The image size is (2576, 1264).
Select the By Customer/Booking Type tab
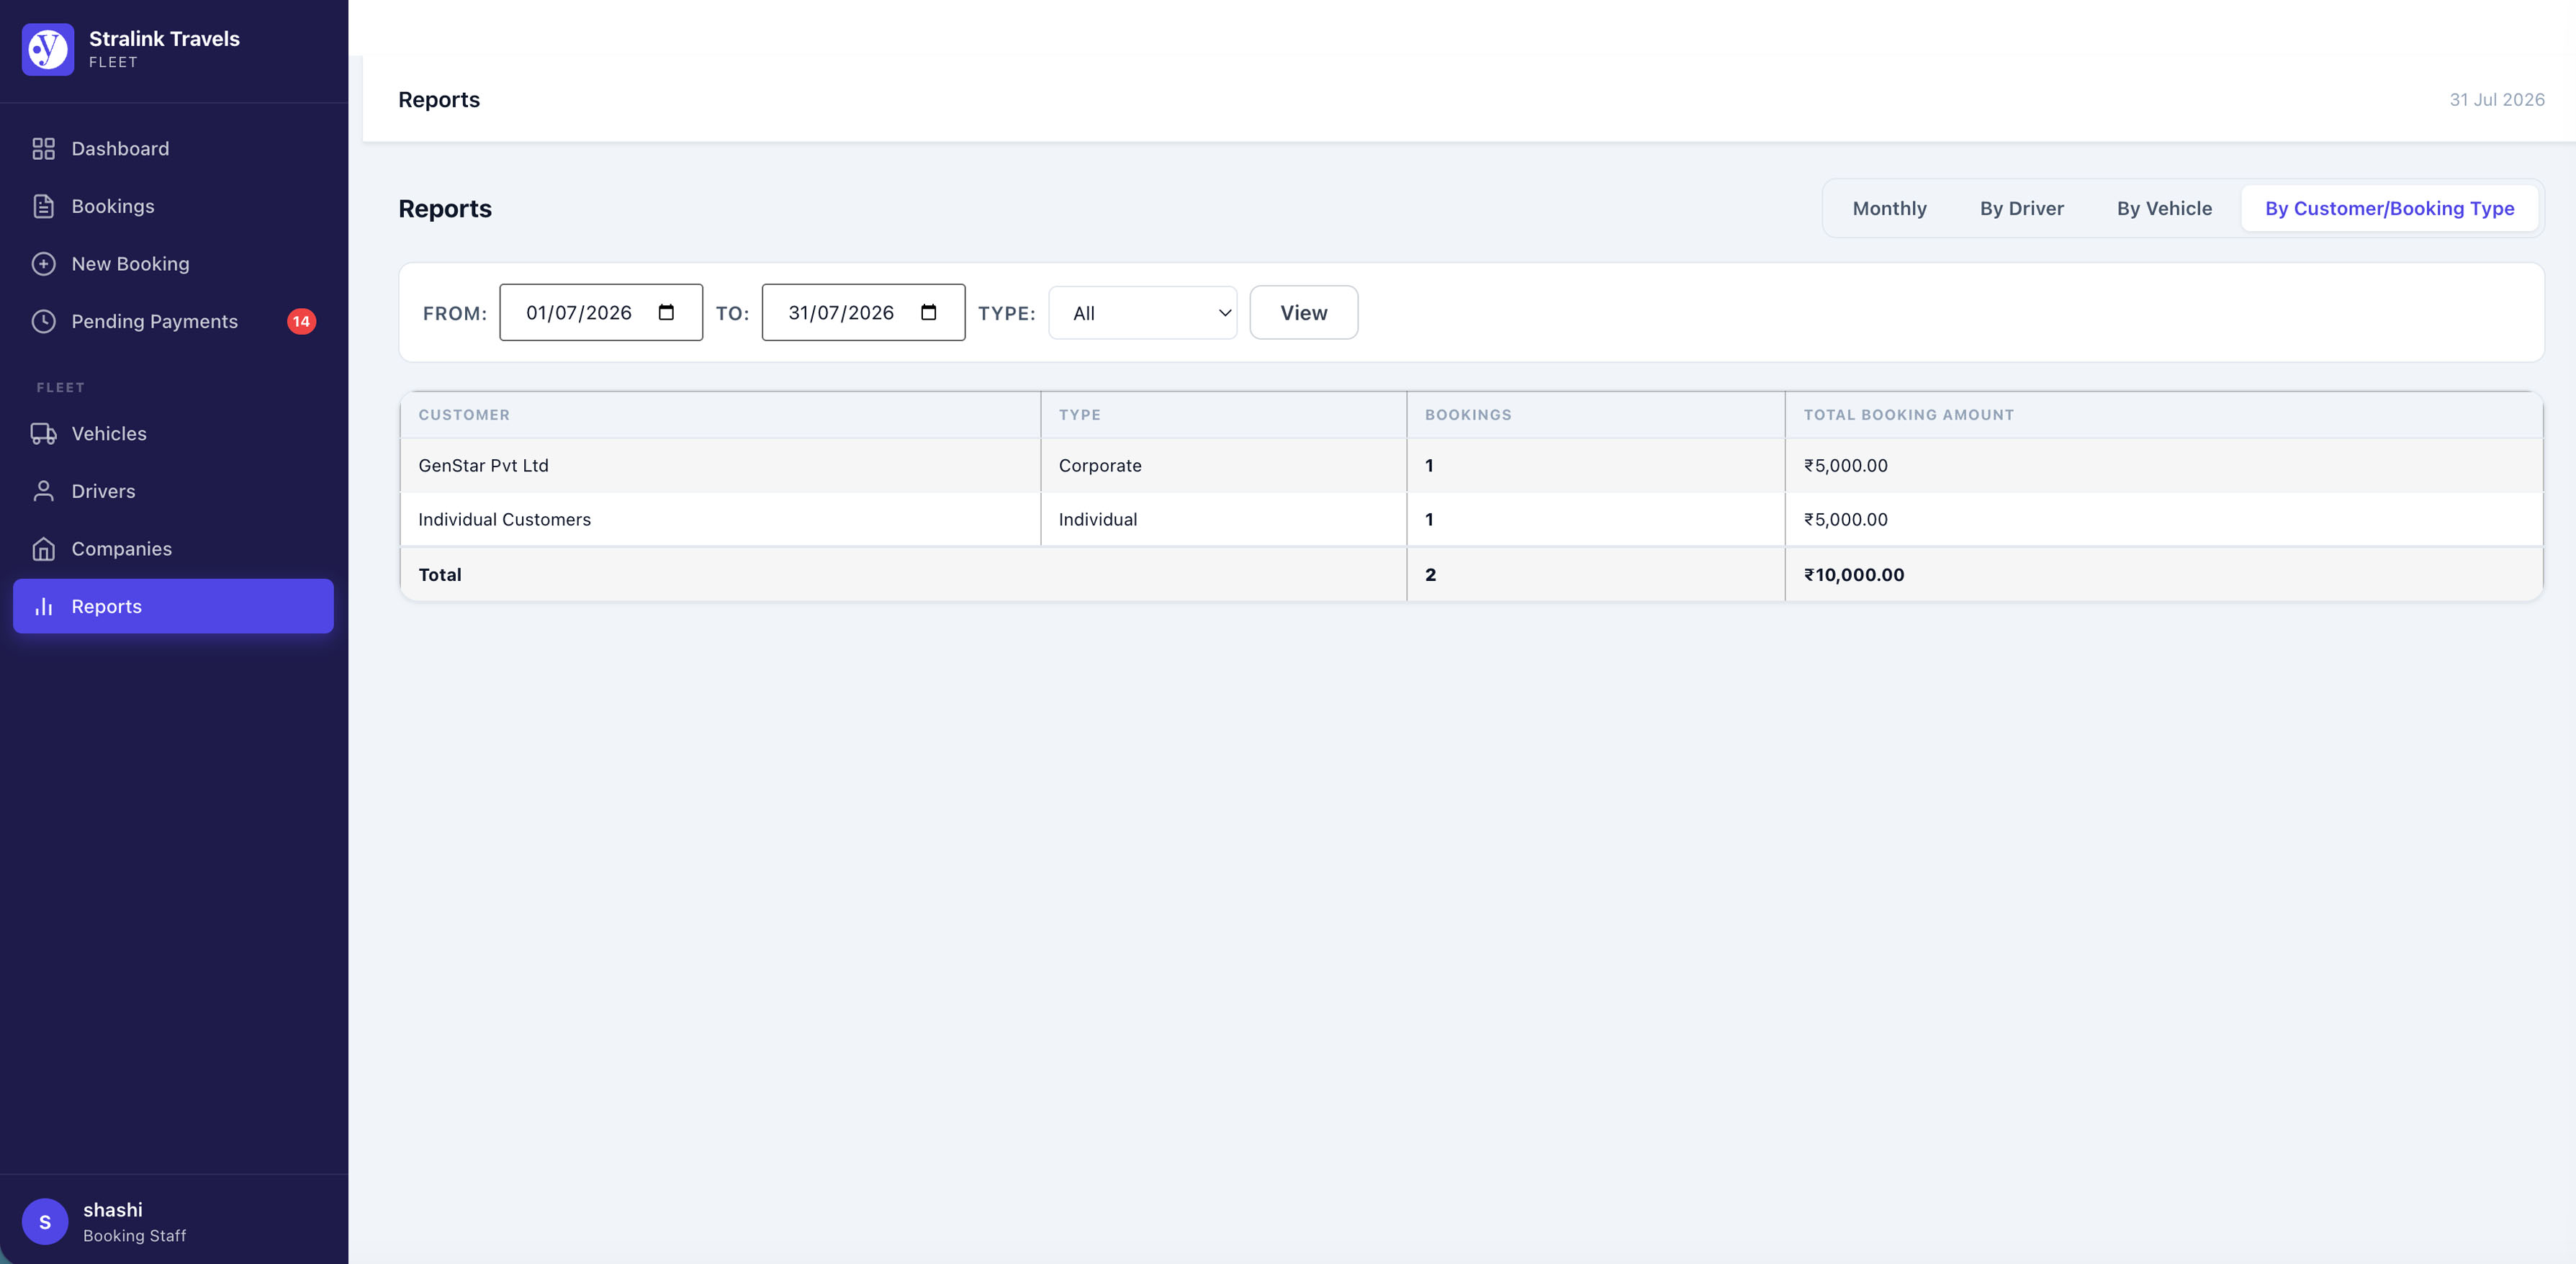pos(2389,208)
